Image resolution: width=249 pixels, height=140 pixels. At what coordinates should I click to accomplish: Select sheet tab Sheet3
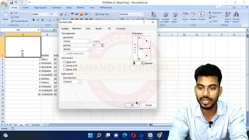coord(36,125)
